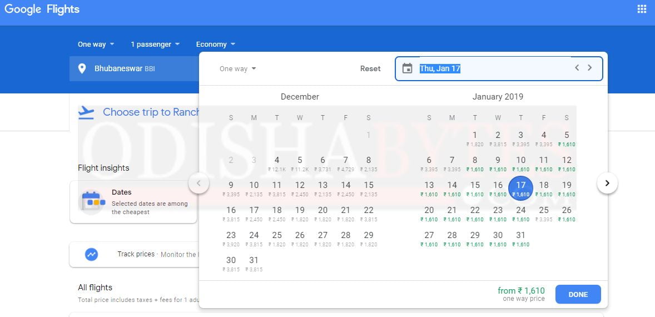
Task: Click Reset to clear selected date
Action: [370, 68]
